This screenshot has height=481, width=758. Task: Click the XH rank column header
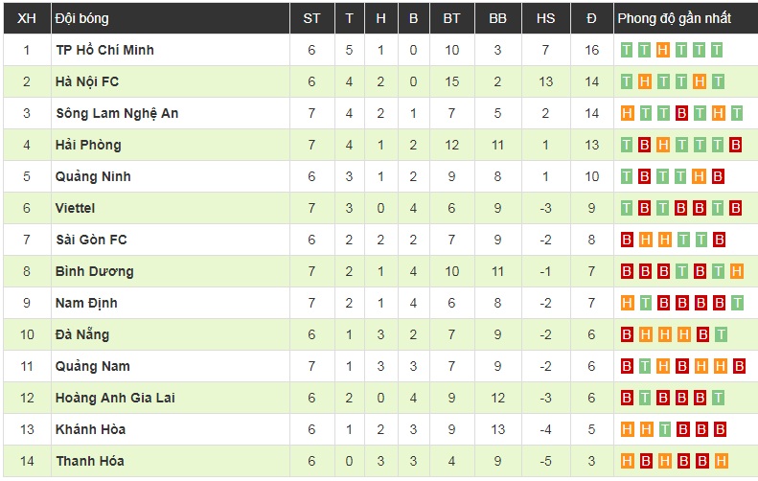27,18
